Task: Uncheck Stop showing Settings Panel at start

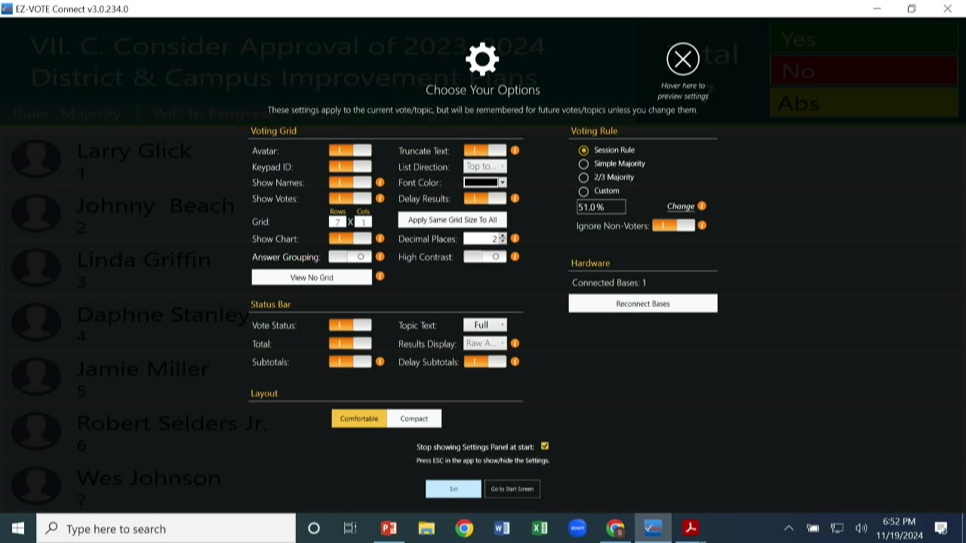Action: tap(545, 446)
